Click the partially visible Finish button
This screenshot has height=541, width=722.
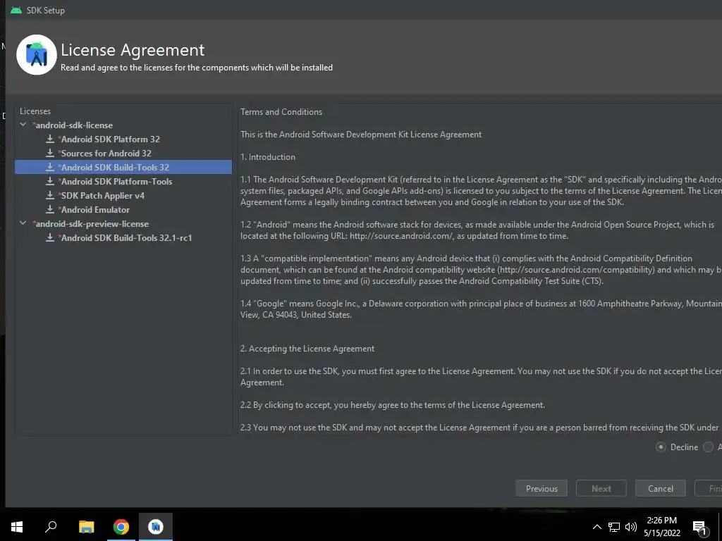tap(708, 489)
